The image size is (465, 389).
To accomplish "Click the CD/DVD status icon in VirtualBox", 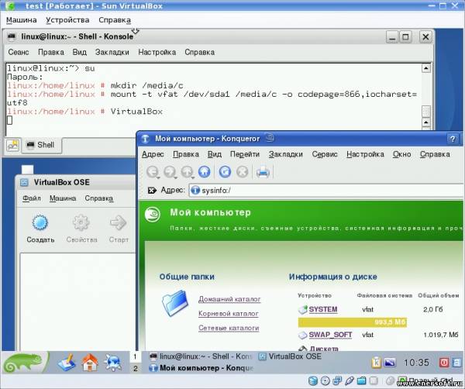I will (325, 380).
